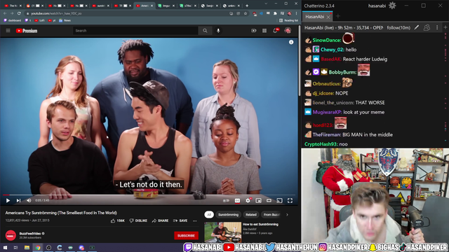Open more actions ellipsis under video
The image size is (449, 252).
195,220
